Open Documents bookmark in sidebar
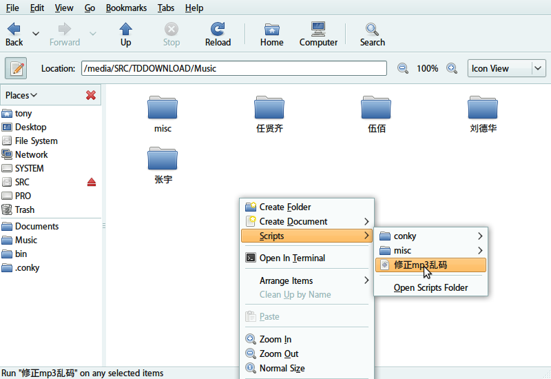The height and width of the screenshot is (379, 551). coord(50,226)
